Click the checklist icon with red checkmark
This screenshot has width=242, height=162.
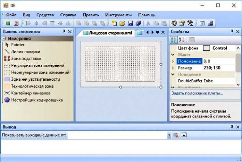tap(16, 23)
